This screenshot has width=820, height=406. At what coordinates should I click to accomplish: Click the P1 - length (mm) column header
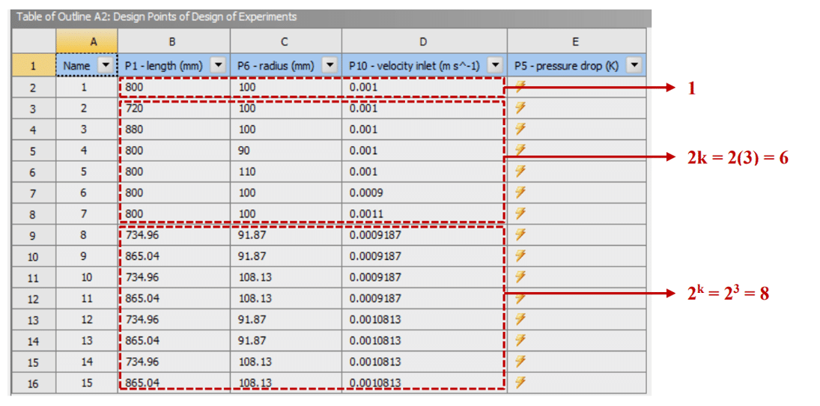pos(174,66)
